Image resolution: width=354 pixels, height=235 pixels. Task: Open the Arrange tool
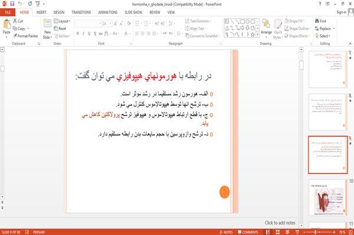[x=266, y=28]
